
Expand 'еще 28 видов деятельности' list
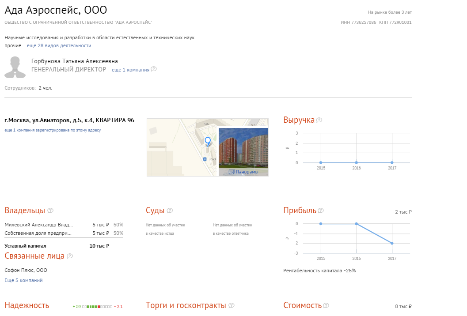click(59, 45)
